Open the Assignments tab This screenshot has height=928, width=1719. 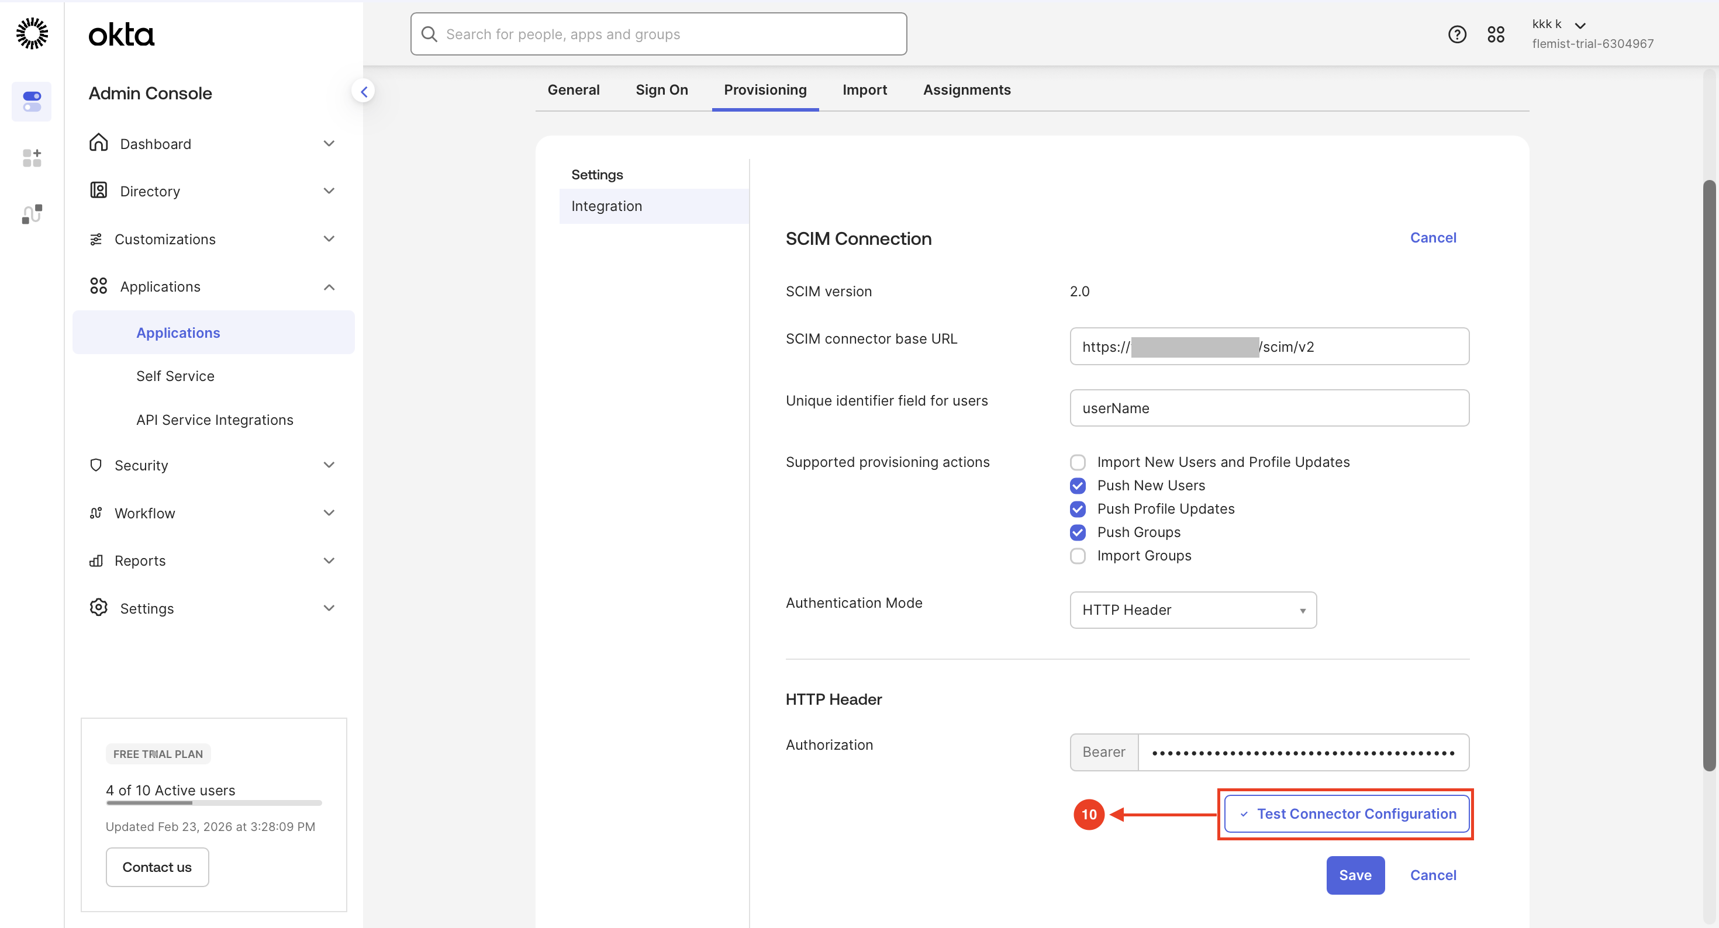966,89
